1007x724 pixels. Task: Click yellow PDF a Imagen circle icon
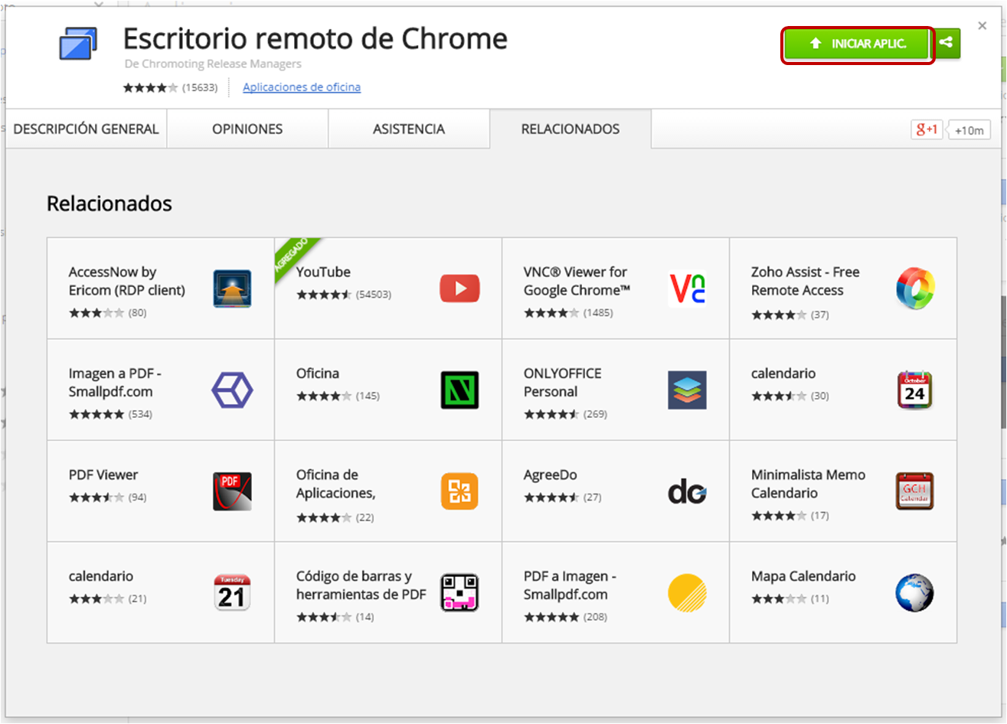(x=687, y=593)
